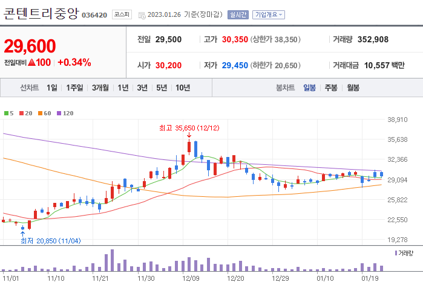Click the red 20-day moving average swatch
Image resolution: width=423 pixels, height=288 pixels.
click(x=22, y=114)
